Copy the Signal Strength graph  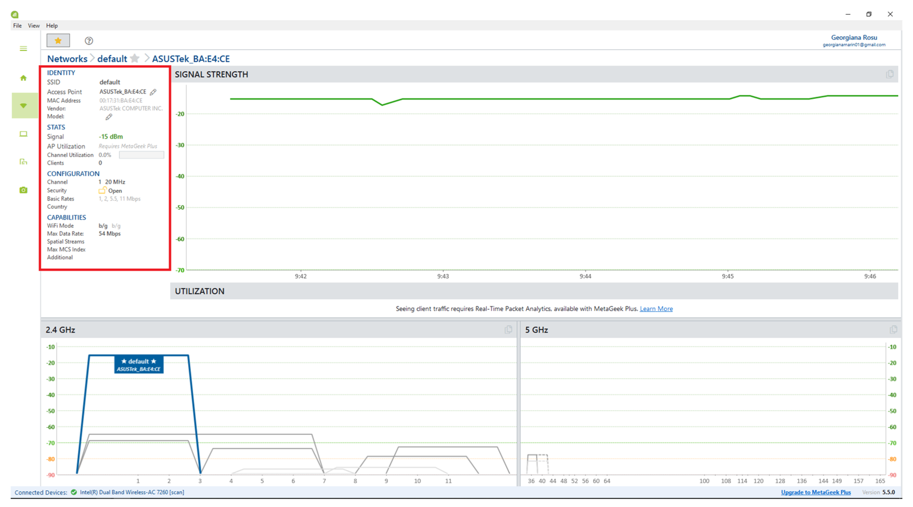(890, 74)
